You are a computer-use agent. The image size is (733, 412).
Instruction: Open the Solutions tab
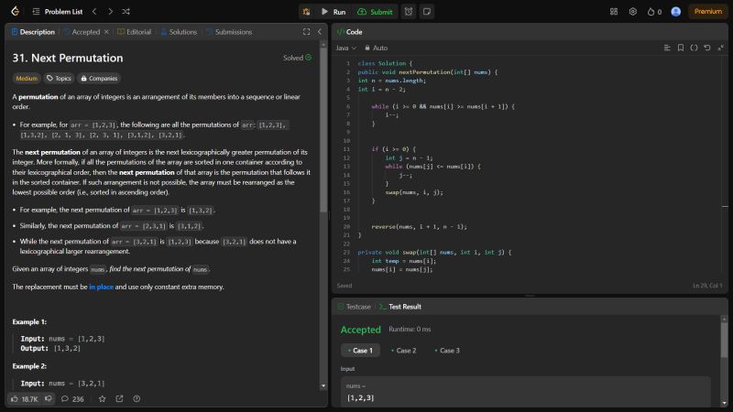pyautogui.click(x=179, y=32)
